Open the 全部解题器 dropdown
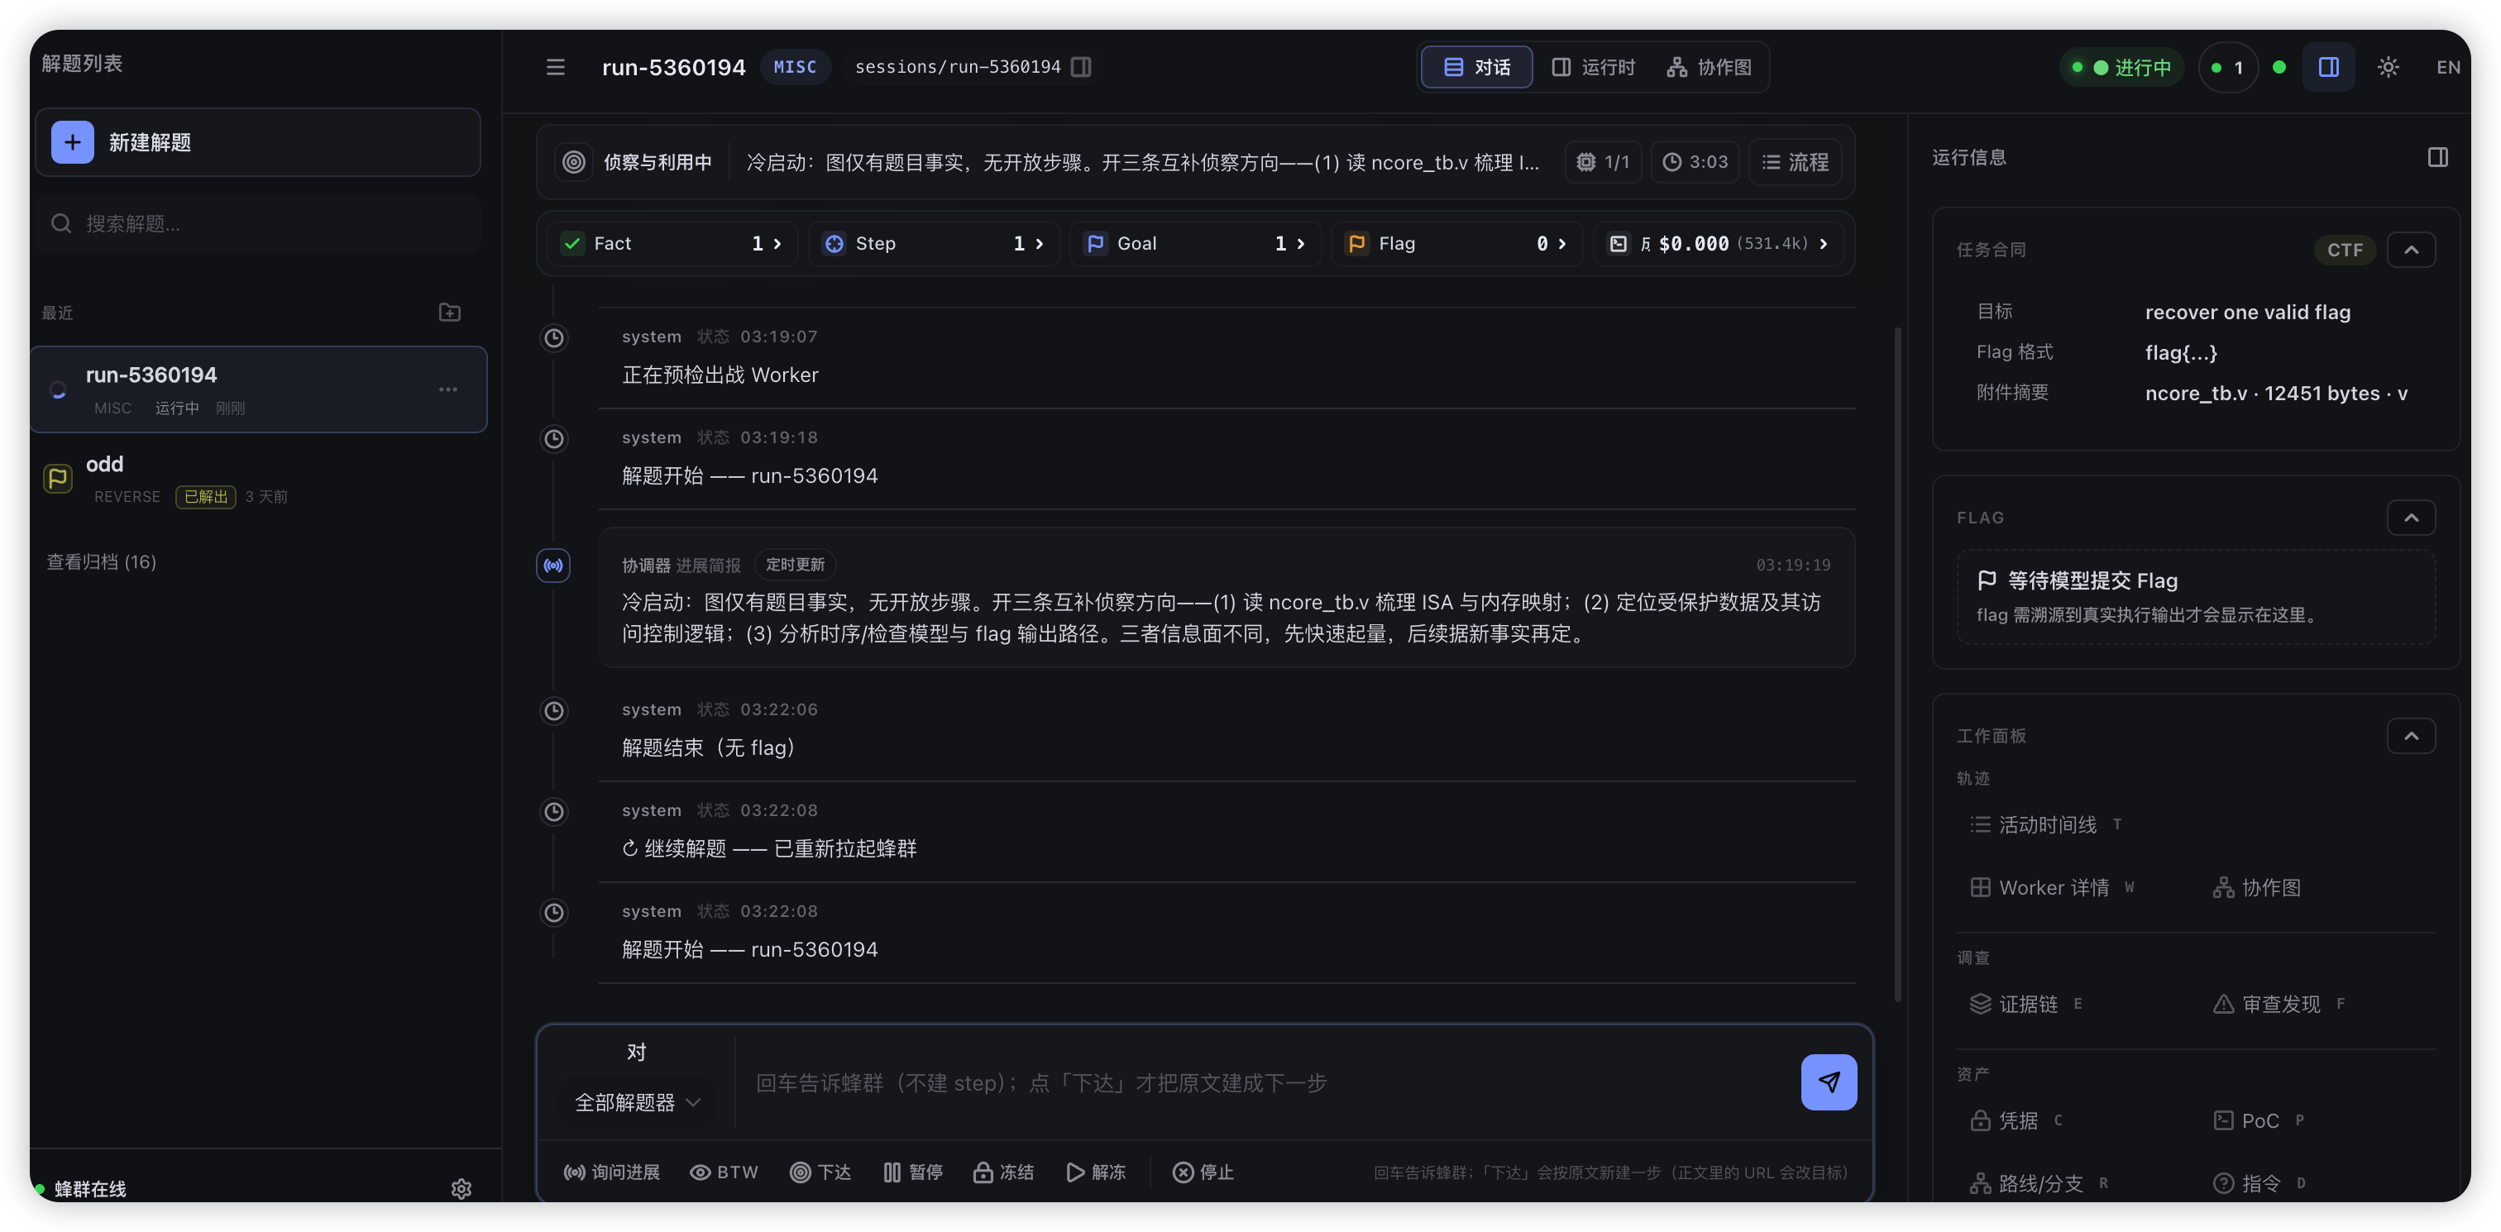Screen dimensions: 2501x1232 click(x=638, y=1103)
